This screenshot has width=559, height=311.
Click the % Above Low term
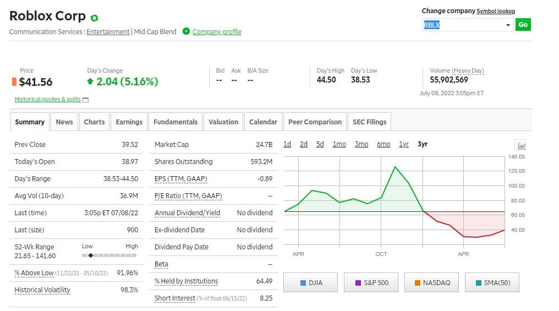[34, 273]
